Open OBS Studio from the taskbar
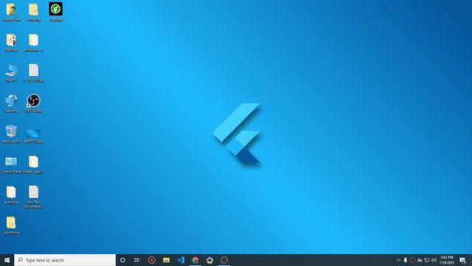472x266 pixels. tap(224, 260)
